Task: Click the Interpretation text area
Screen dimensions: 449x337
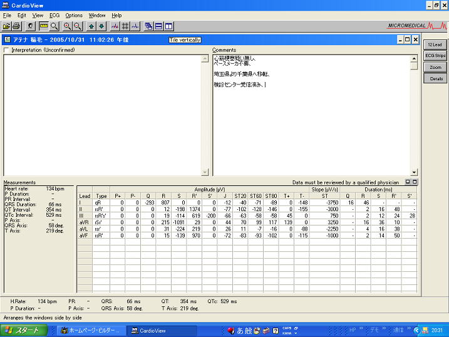Action: coord(102,115)
